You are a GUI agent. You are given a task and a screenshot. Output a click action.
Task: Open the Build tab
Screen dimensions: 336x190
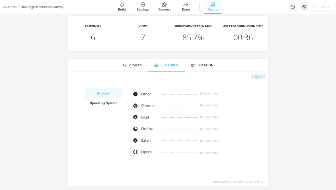(122, 7)
